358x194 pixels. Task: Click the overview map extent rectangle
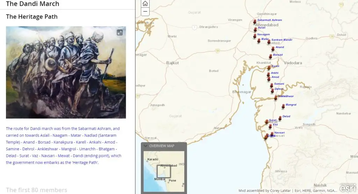(x=164, y=171)
